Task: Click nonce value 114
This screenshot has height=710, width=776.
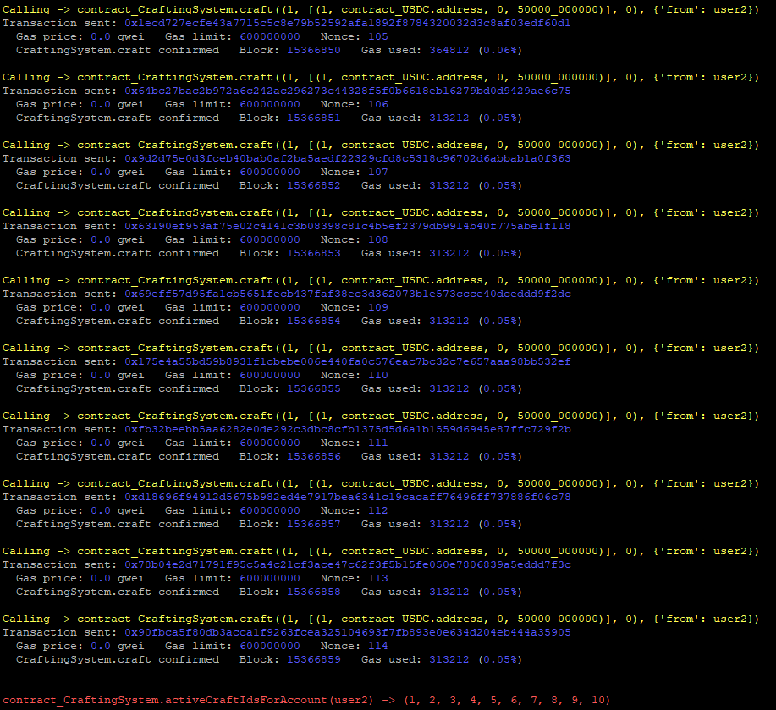Action: [x=378, y=647]
